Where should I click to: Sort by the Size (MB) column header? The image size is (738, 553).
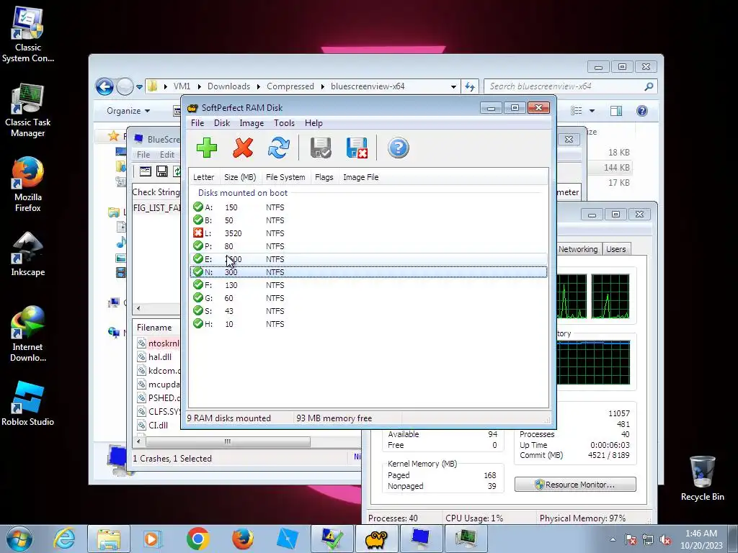pos(240,177)
